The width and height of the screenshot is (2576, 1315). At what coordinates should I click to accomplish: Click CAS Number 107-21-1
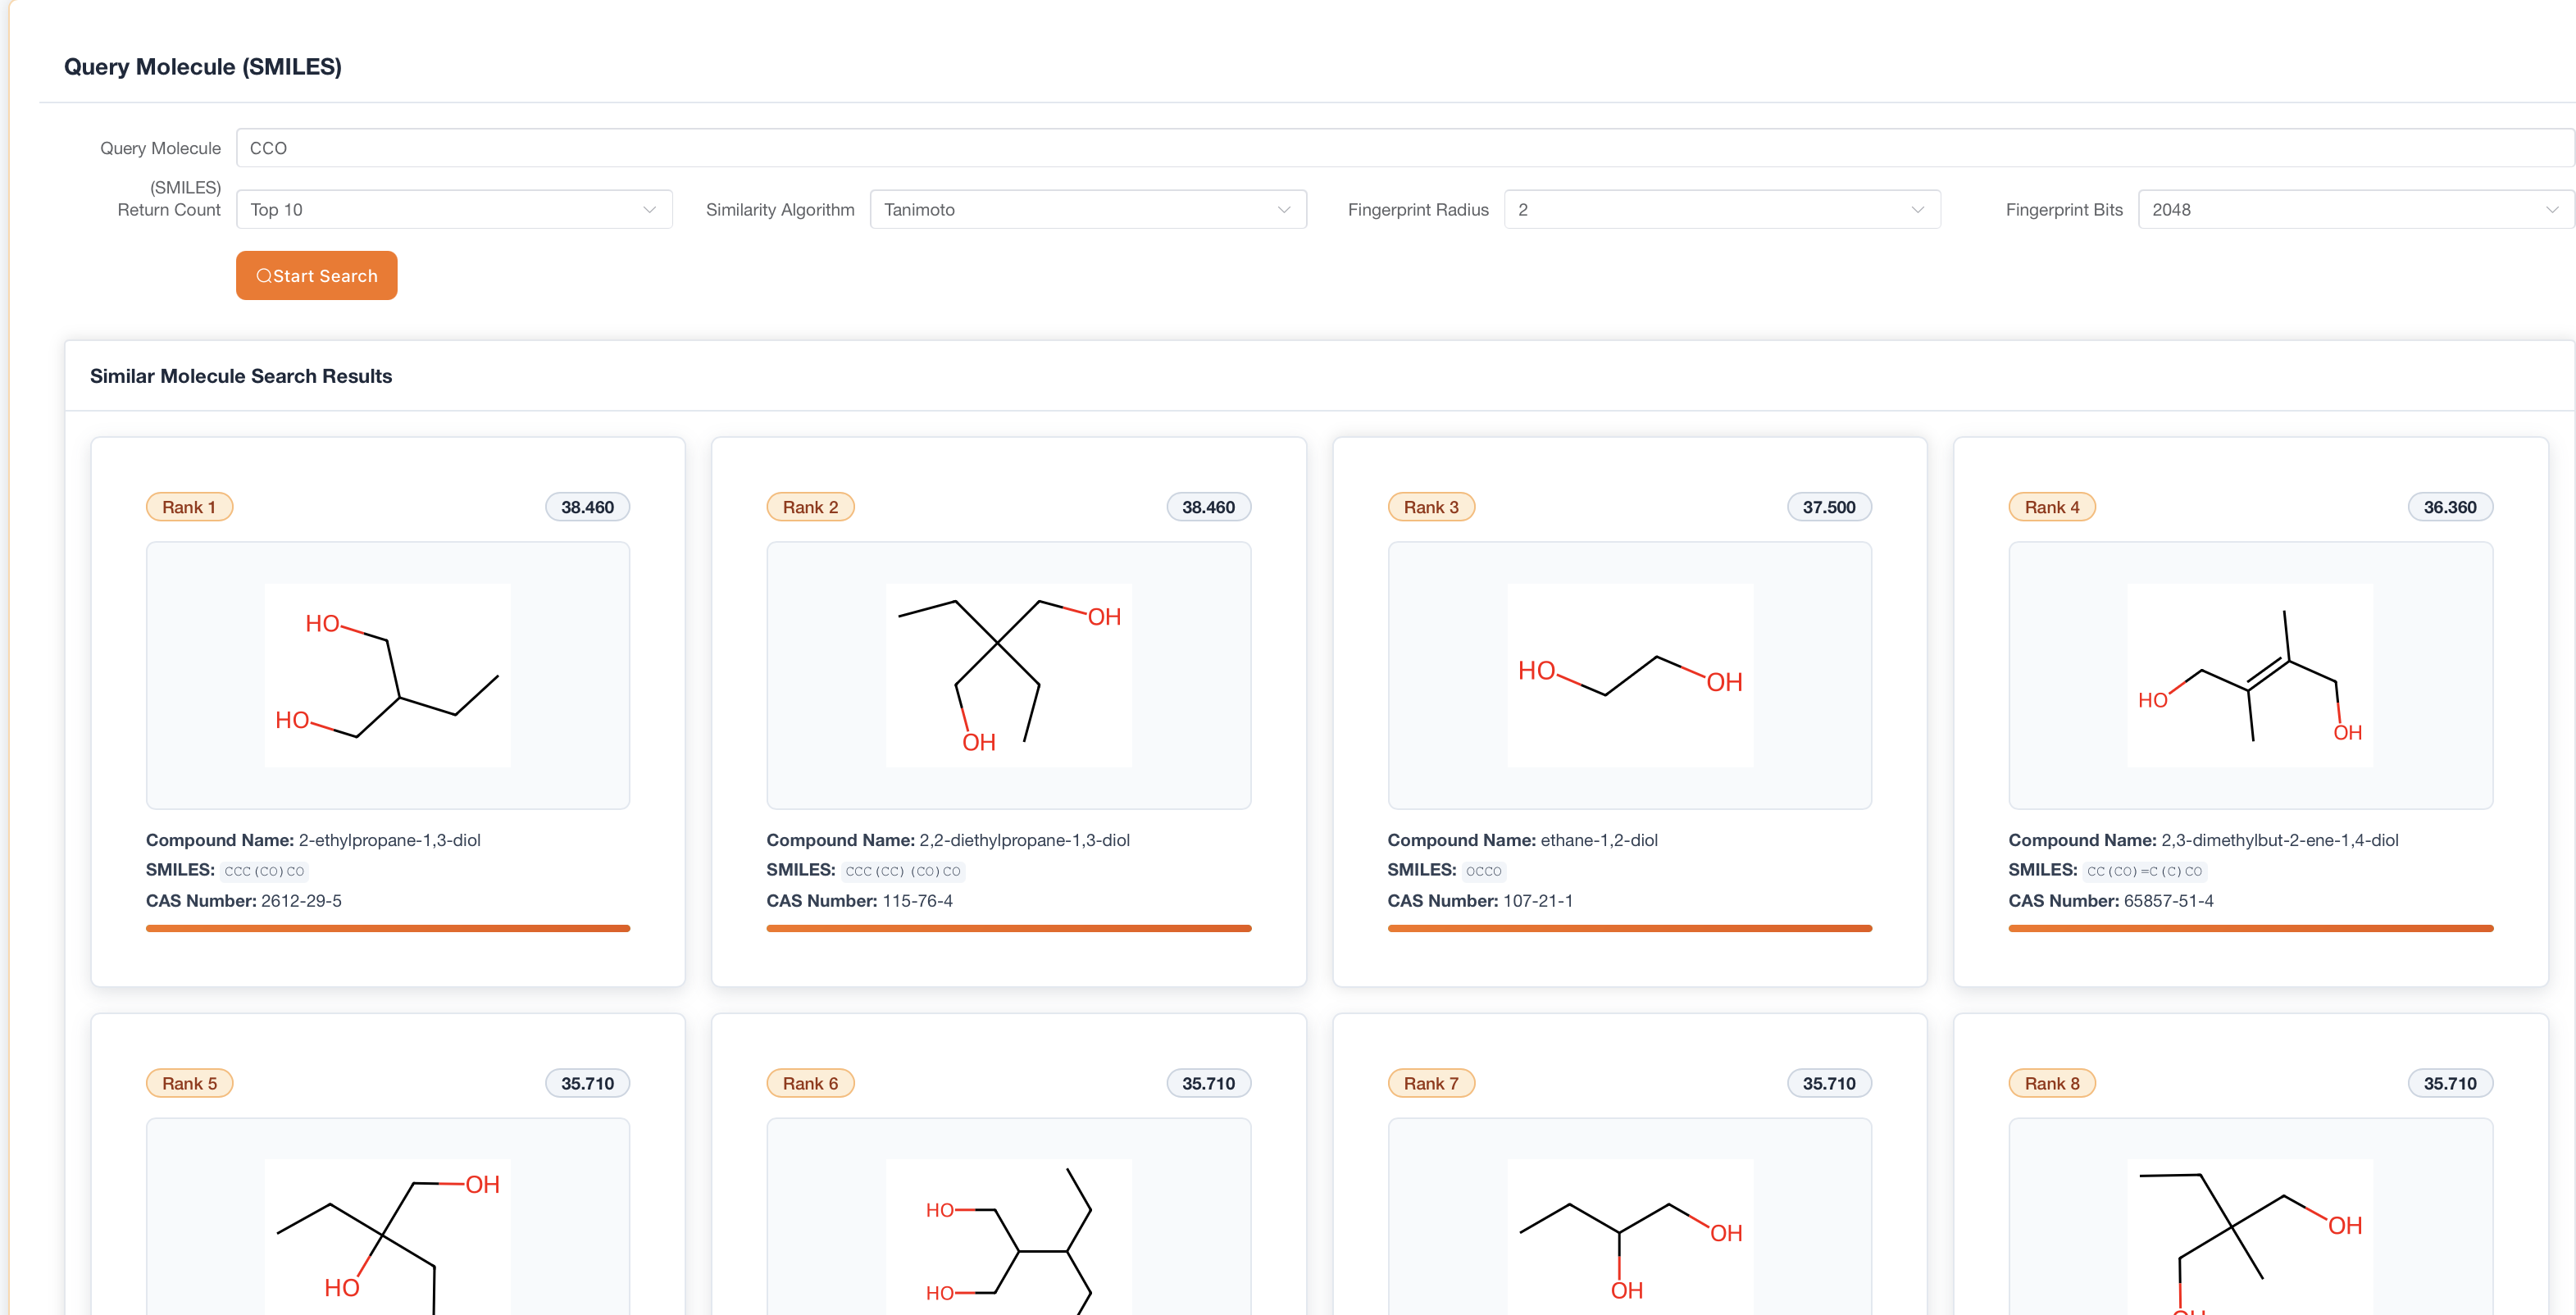pyautogui.click(x=1538, y=901)
